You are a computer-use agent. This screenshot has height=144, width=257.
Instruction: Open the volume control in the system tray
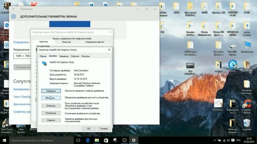pos(228,140)
